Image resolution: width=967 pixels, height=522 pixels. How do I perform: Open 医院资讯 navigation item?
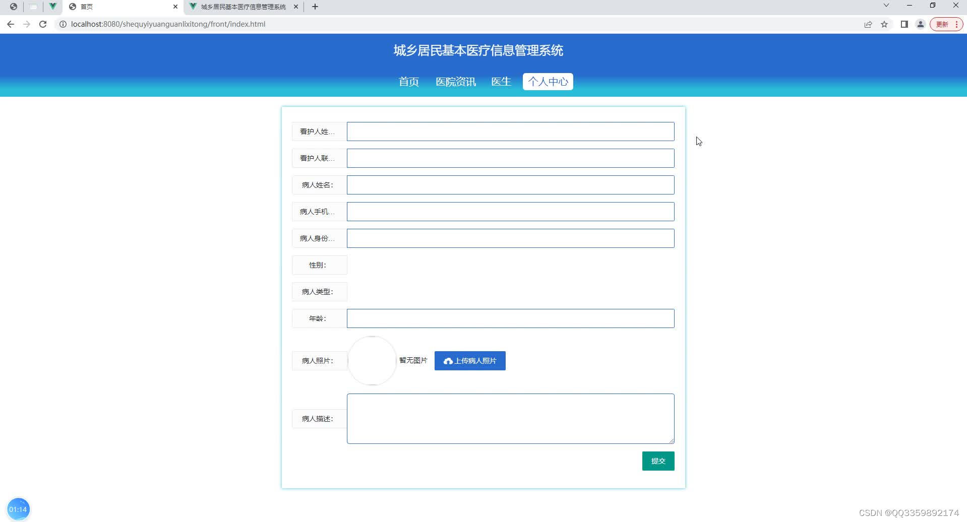pos(456,82)
